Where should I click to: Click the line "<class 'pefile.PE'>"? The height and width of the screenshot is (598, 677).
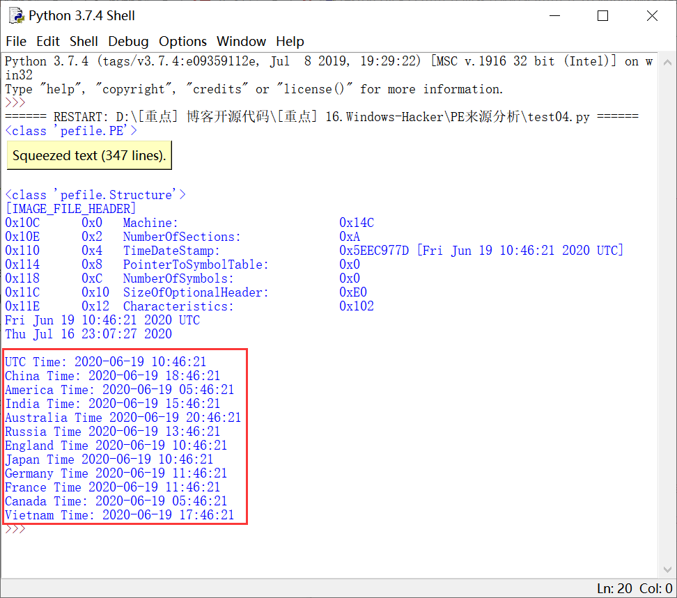(x=71, y=131)
